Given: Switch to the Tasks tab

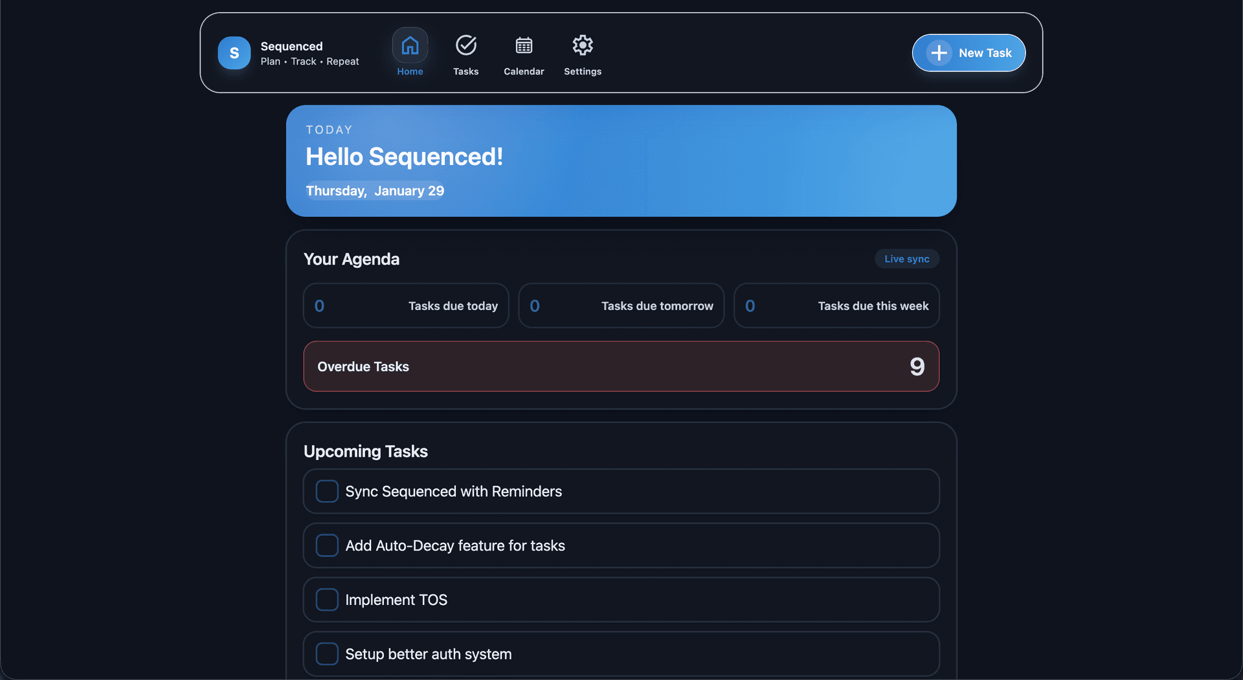Looking at the screenshot, I should (465, 55).
